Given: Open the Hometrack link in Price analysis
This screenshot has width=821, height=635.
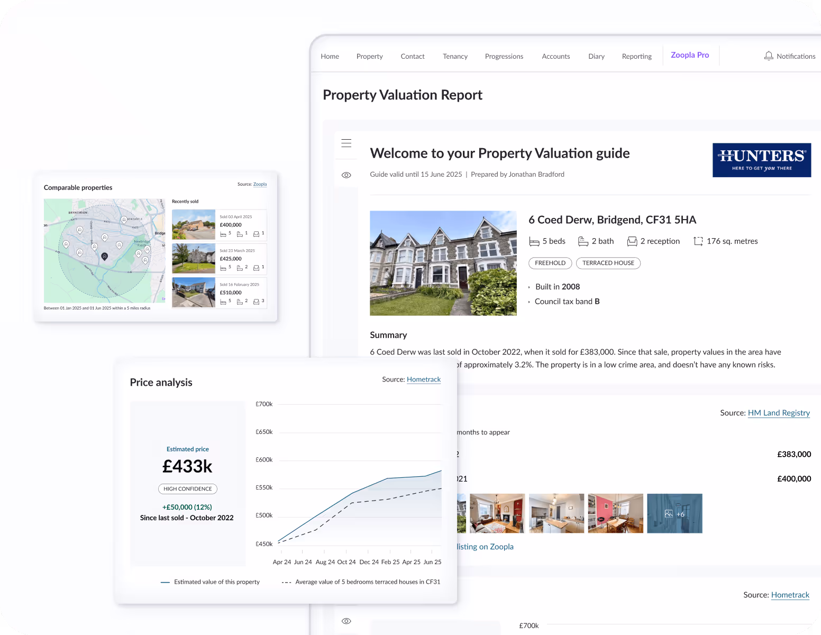Looking at the screenshot, I should click(x=424, y=379).
